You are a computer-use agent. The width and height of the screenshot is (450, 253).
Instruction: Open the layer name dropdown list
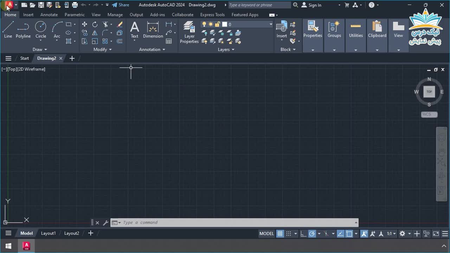pyautogui.click(x=271, y=24)
